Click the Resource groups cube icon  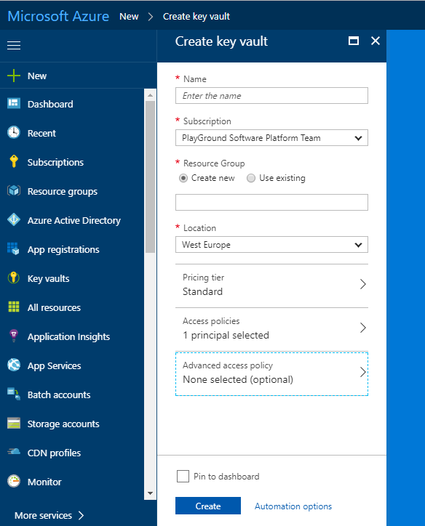[x=14, y=190]
